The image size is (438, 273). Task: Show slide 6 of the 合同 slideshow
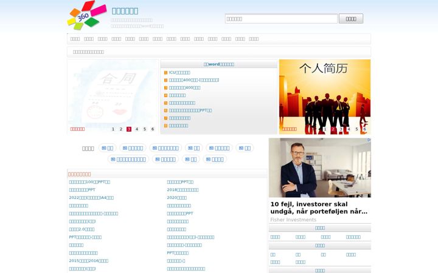tap(153, 129)
